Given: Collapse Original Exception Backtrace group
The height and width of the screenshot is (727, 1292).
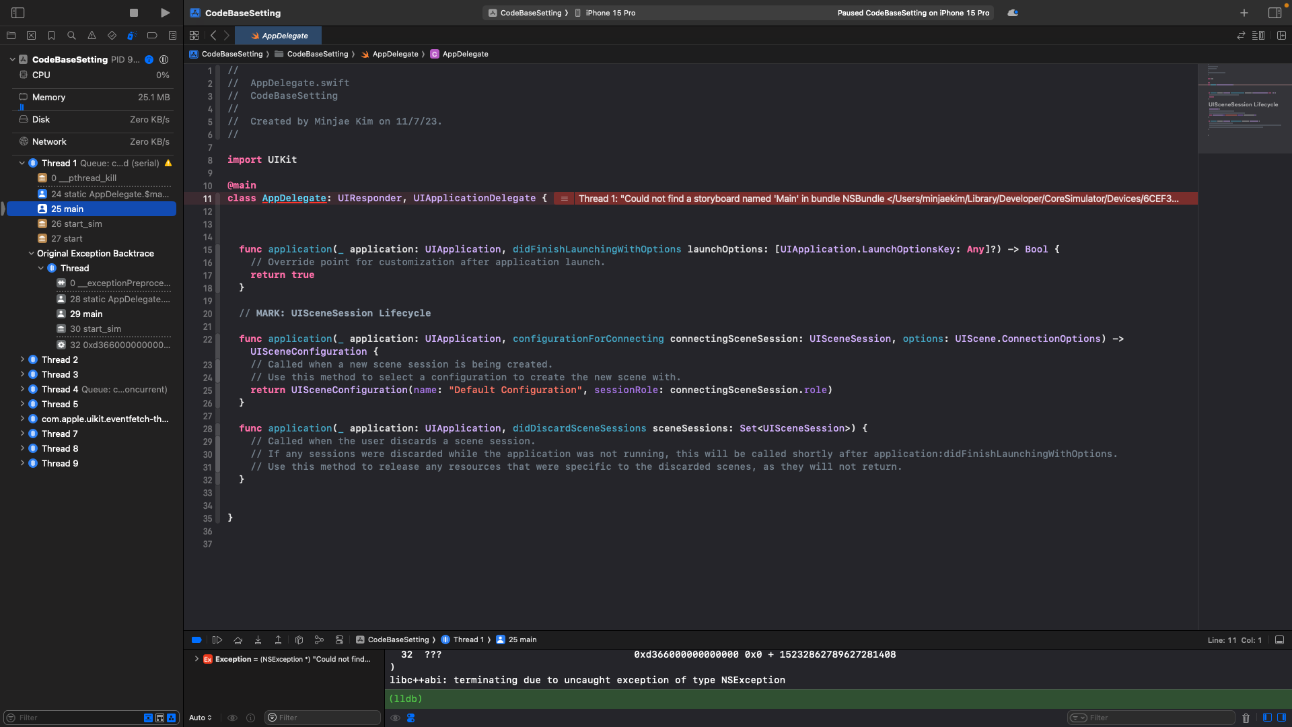Looking at the screenshot, I should coord(31,254).
